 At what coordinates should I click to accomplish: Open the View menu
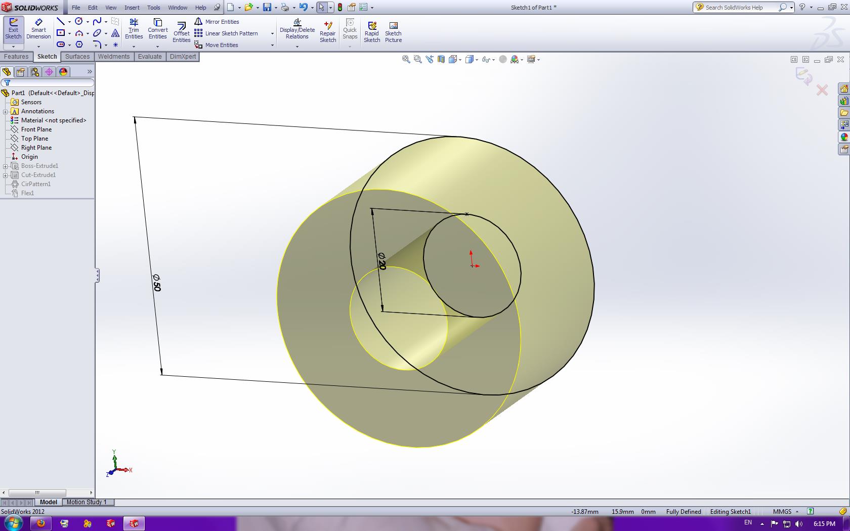(x=111, y=8)
